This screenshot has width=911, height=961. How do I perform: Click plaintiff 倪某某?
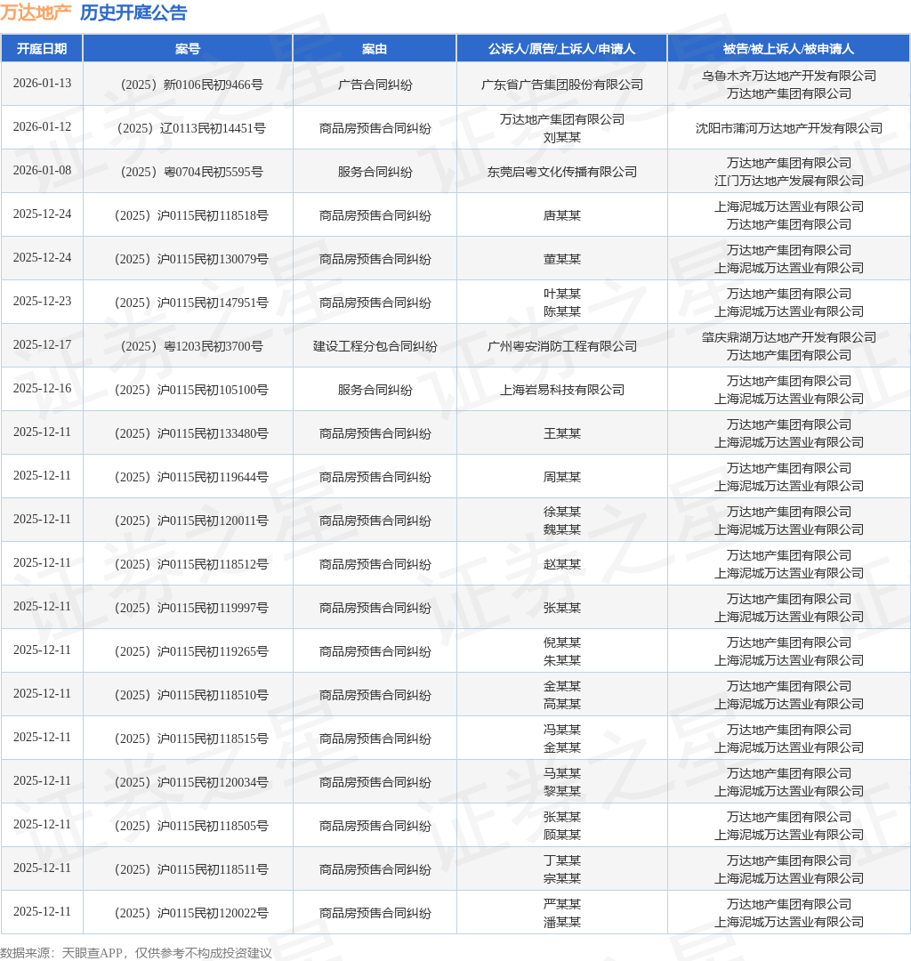[561, 642]
